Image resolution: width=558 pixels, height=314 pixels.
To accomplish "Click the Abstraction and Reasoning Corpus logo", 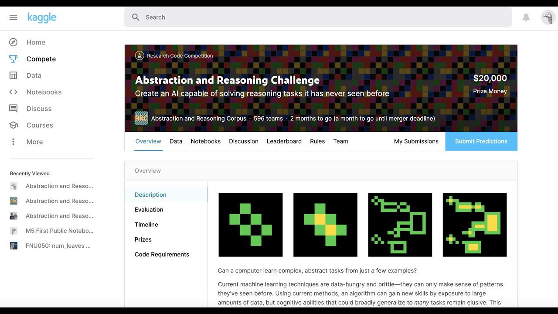I will [x=141, y=118].
